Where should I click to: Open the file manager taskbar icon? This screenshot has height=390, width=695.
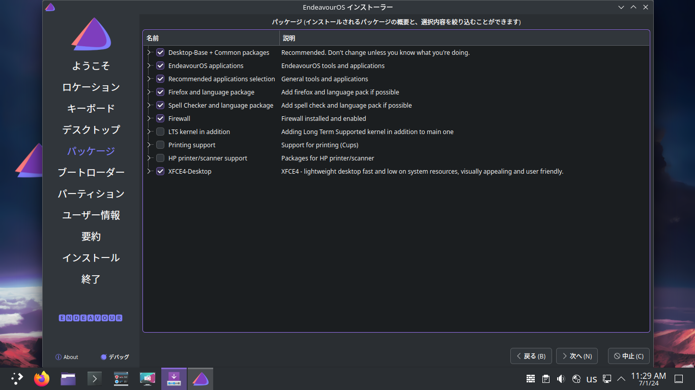68,378
